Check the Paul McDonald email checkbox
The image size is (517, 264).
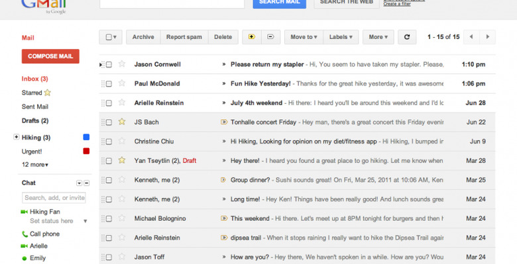[x=109, y=83]
